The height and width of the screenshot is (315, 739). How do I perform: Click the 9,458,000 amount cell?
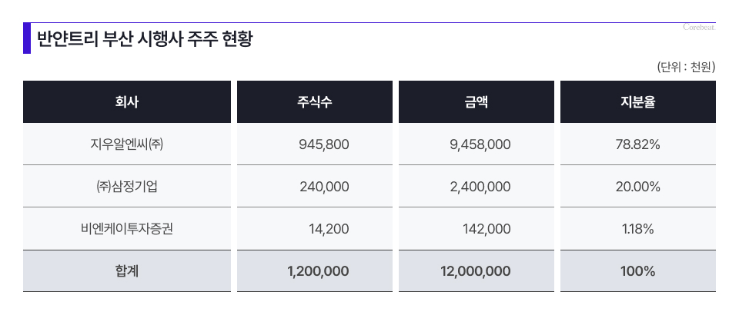click(476, 144)
